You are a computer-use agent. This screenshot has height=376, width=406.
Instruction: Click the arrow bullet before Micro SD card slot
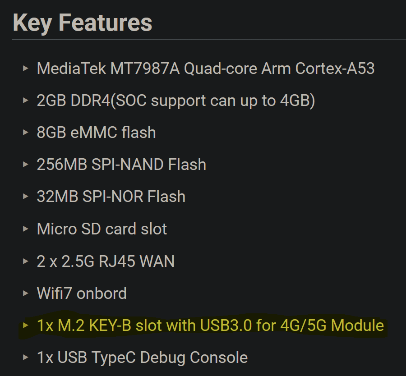coord(26,229)
